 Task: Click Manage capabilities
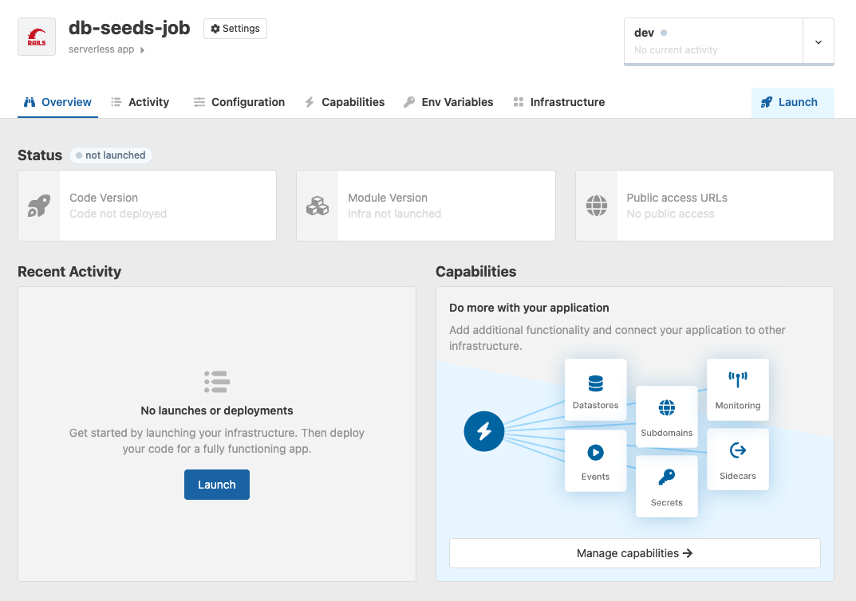click(634, 552)
